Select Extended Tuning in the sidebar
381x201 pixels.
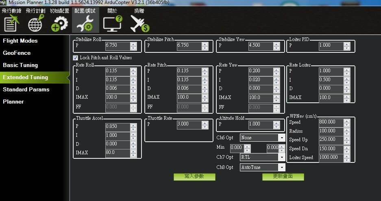tap(35, 77)
